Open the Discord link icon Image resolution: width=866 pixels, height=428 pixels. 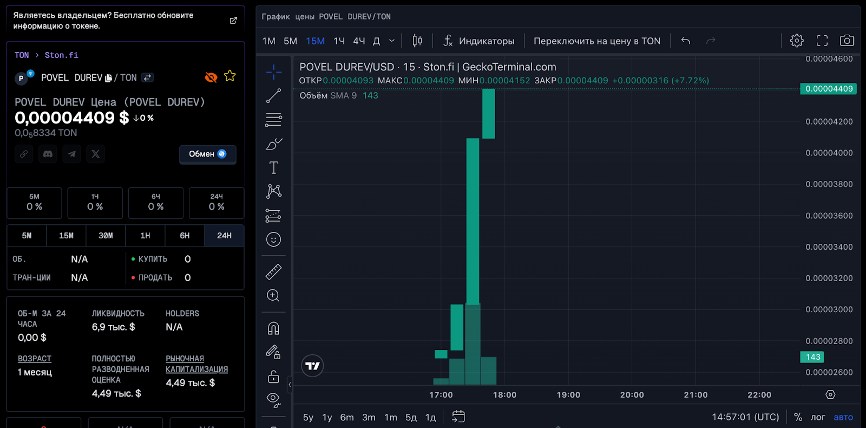(x=48, y=154)
